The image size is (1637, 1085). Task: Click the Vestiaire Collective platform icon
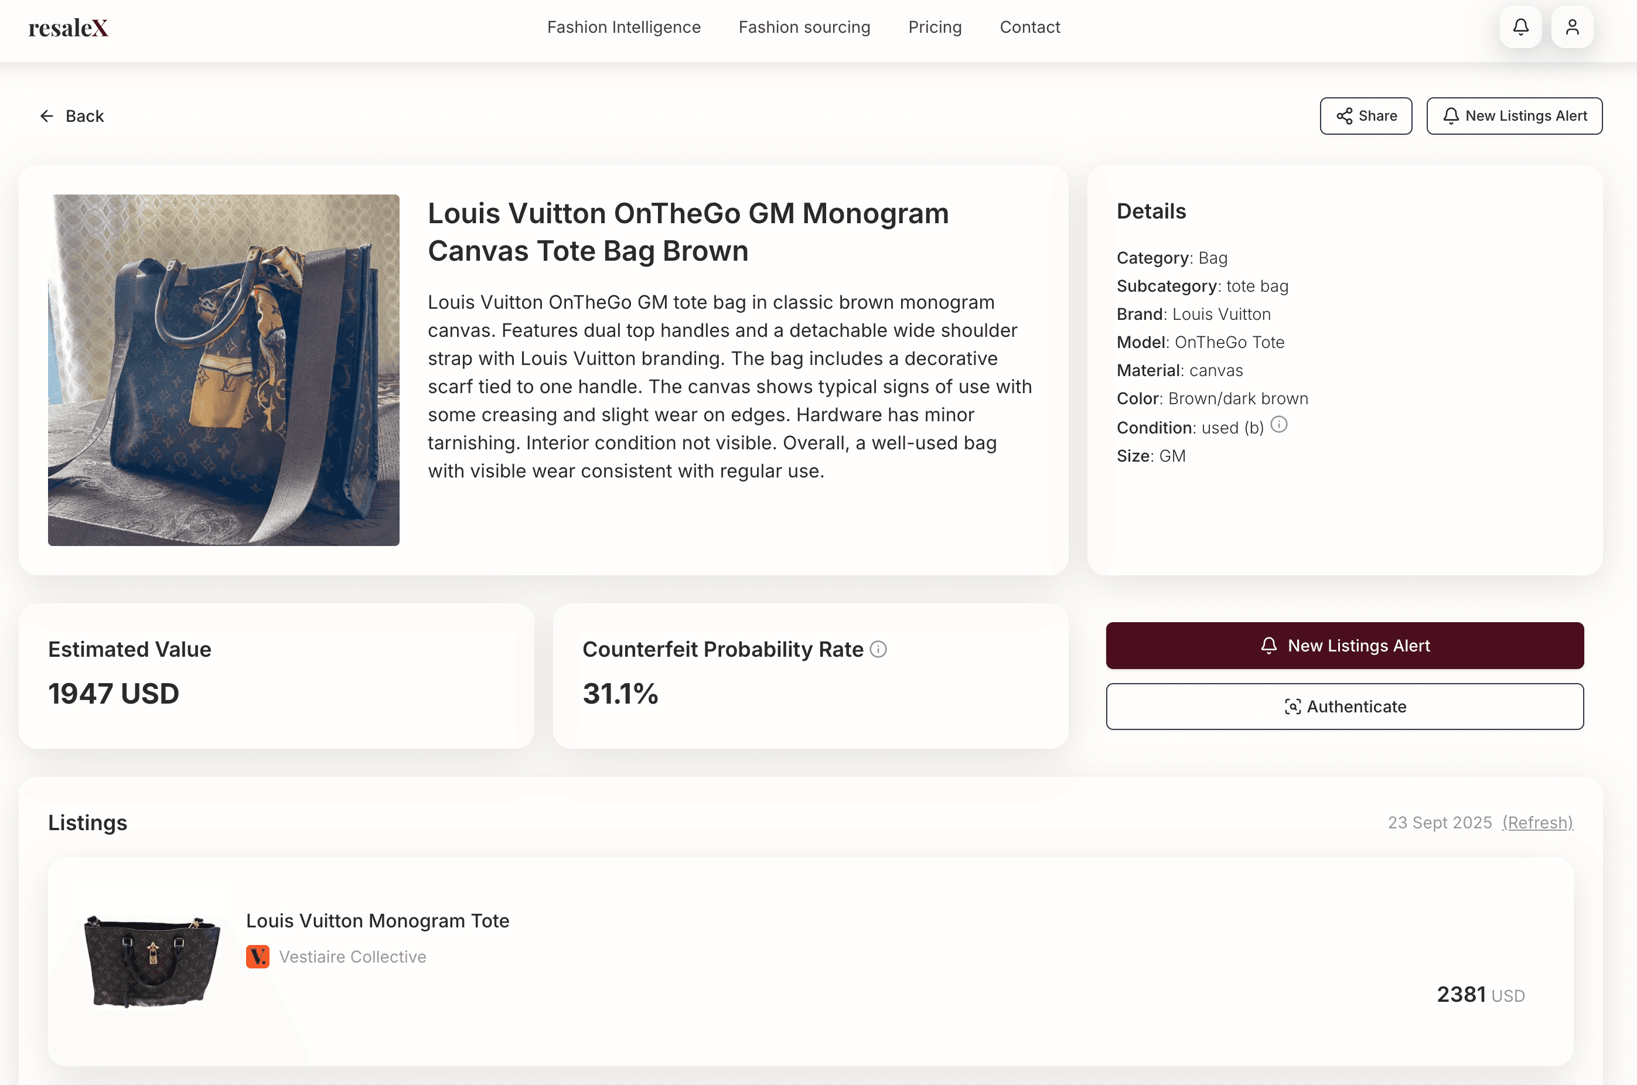[x=257, y=957]
